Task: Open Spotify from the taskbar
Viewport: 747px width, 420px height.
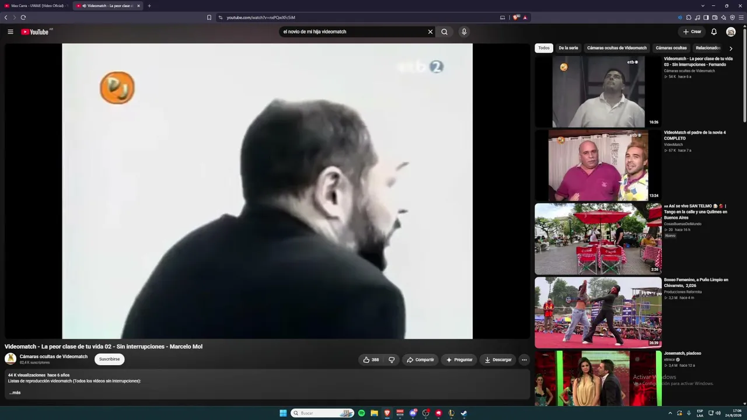Action: pyautogui.click(x=361, y=413)
